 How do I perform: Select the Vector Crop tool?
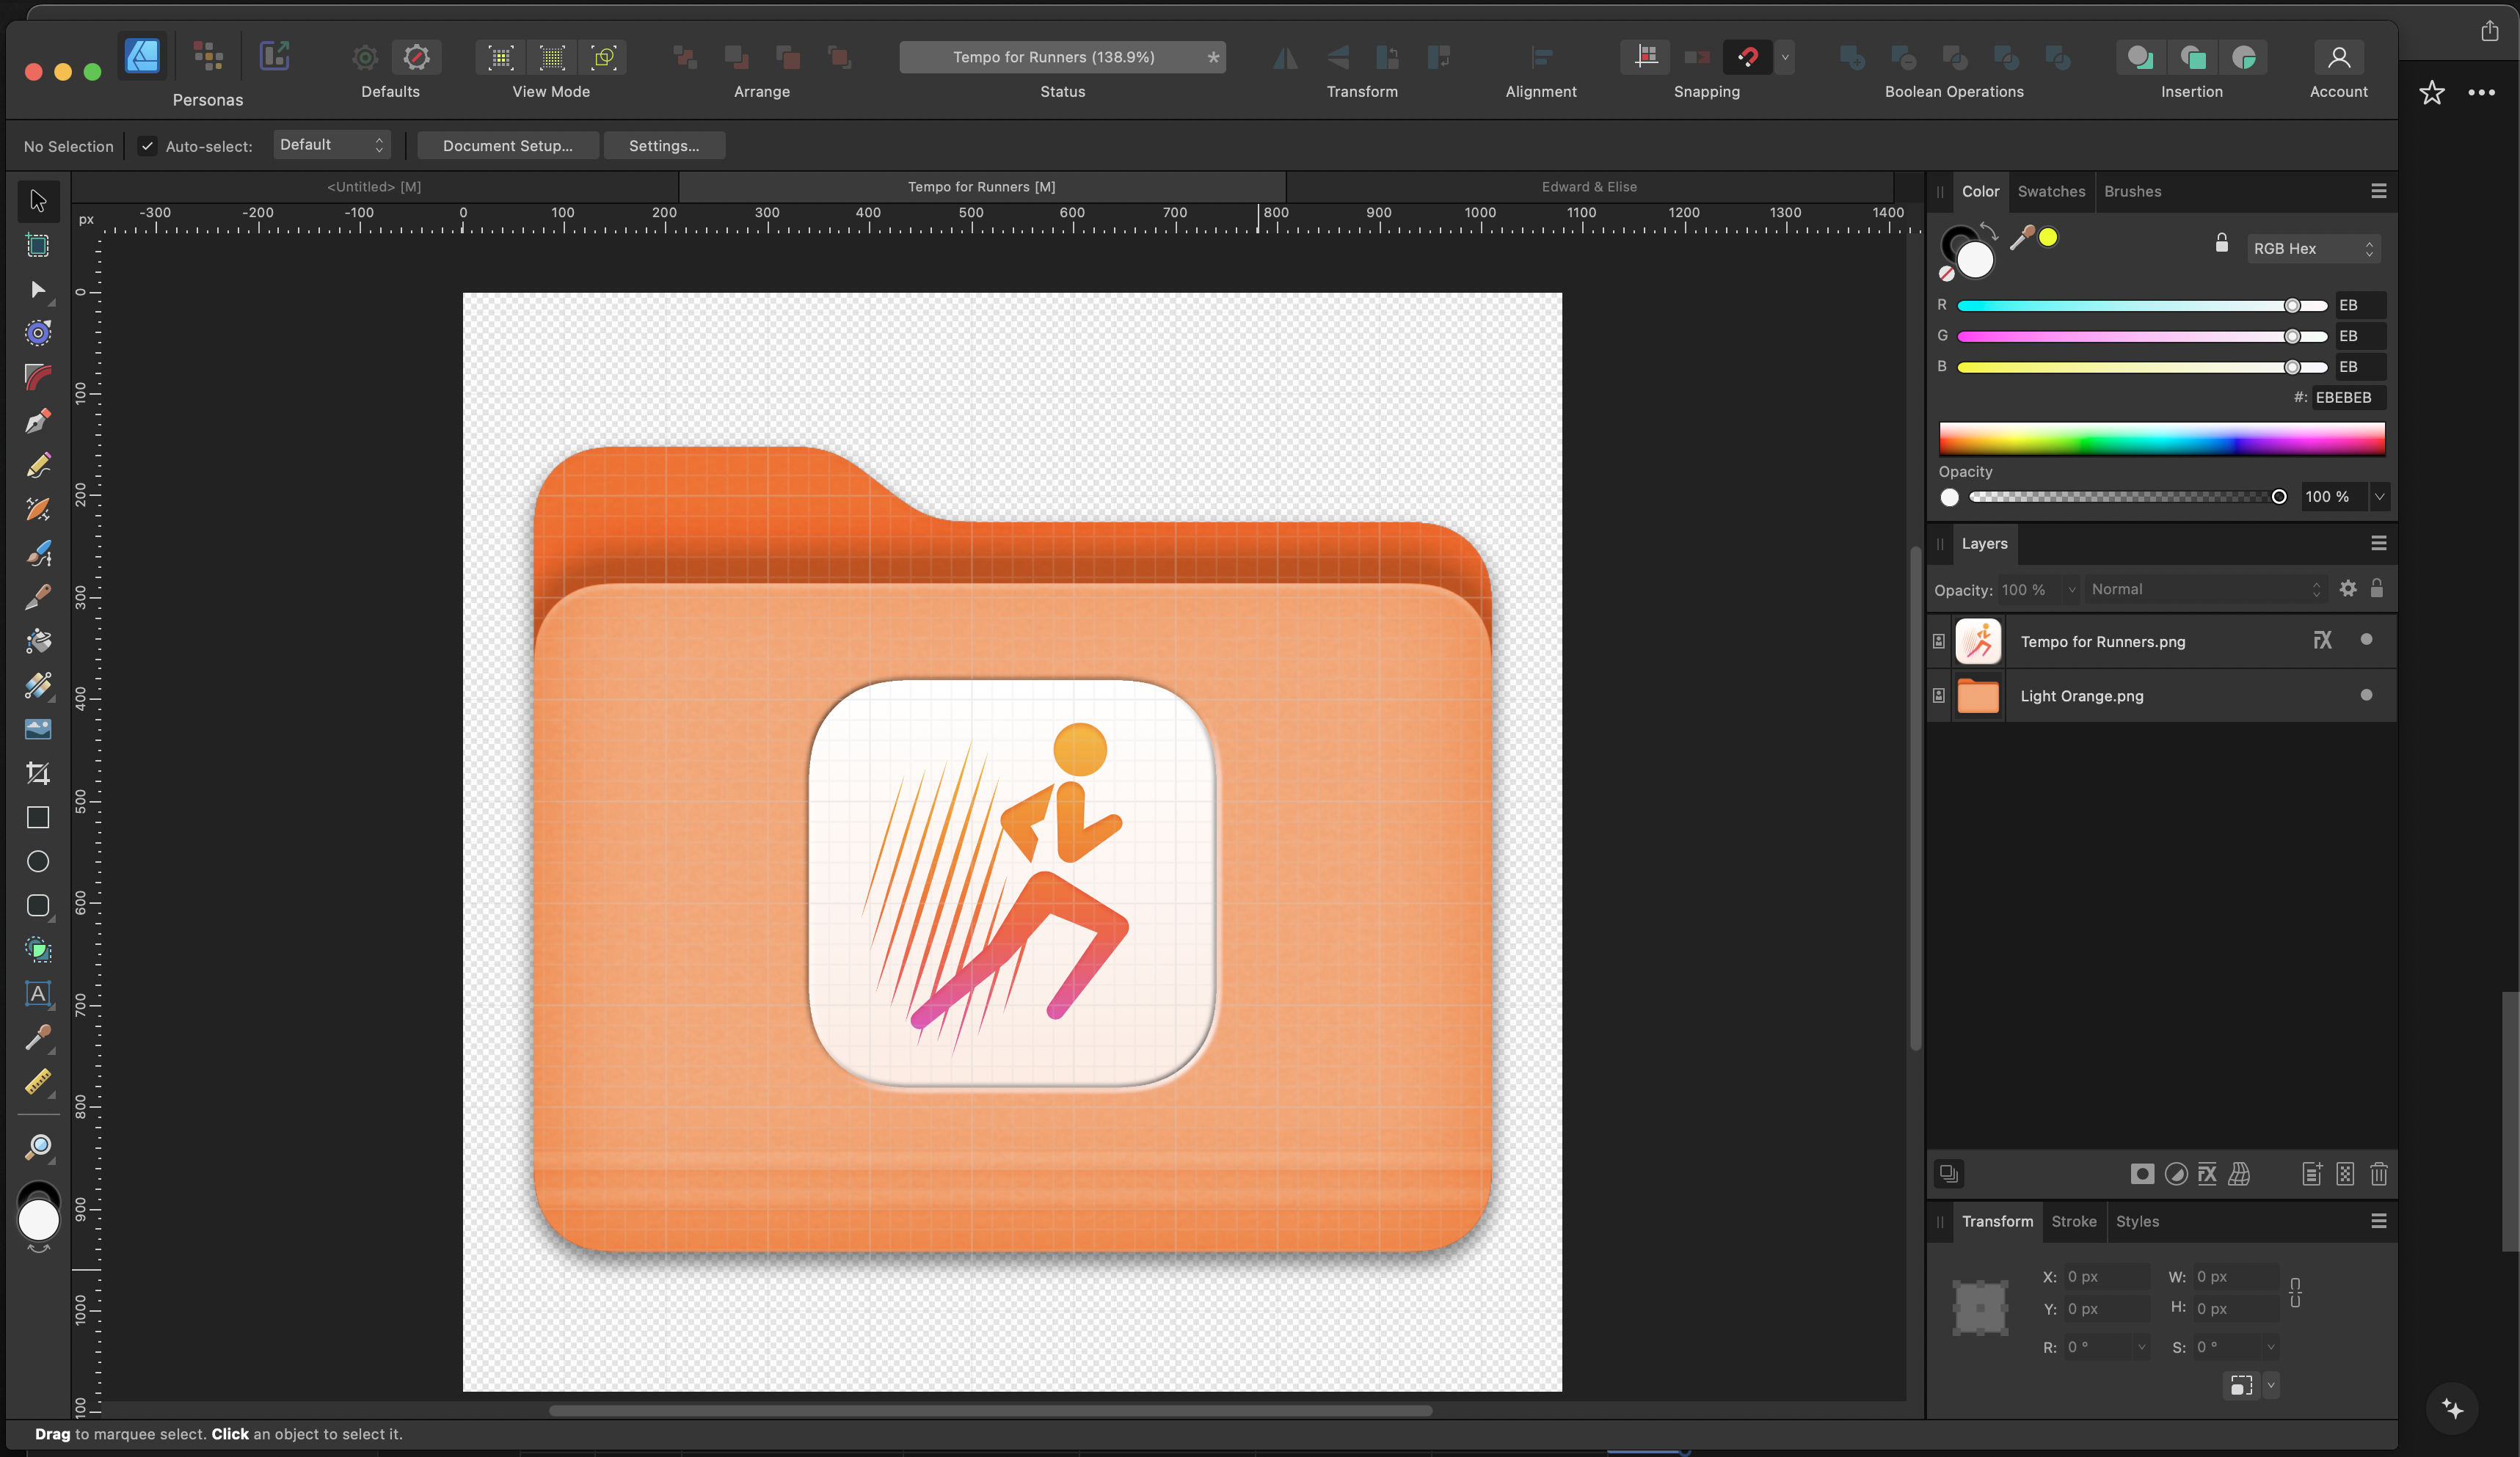(38, 773)
